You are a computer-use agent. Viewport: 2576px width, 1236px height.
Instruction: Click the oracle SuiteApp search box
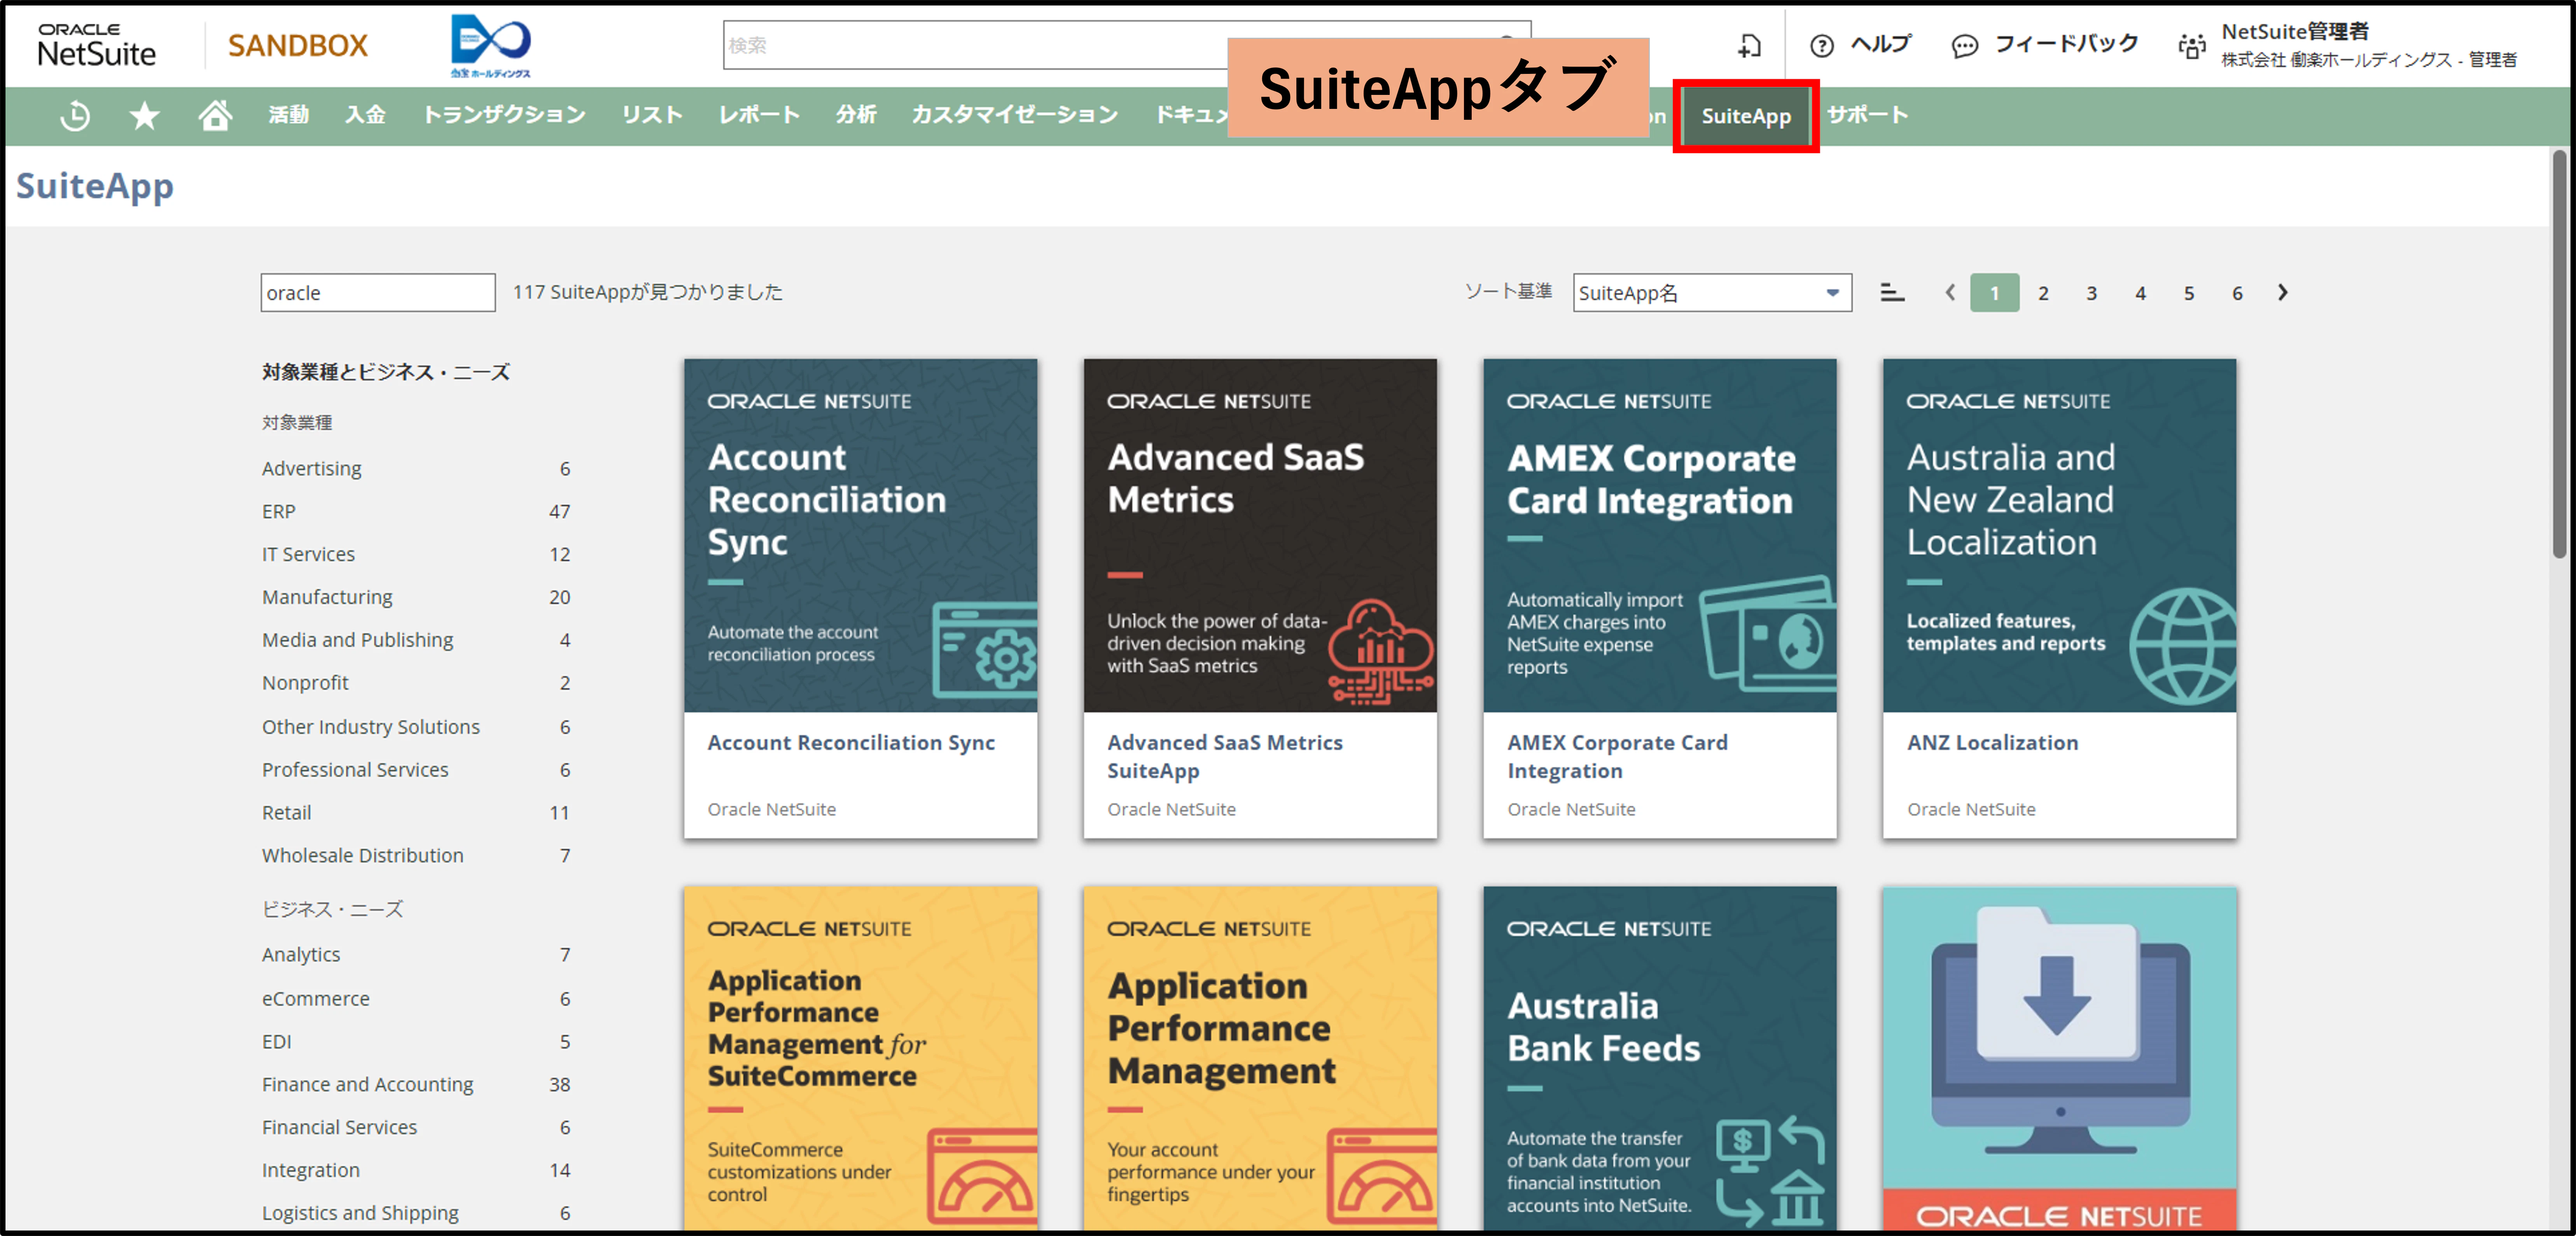(x=378, y=293)
